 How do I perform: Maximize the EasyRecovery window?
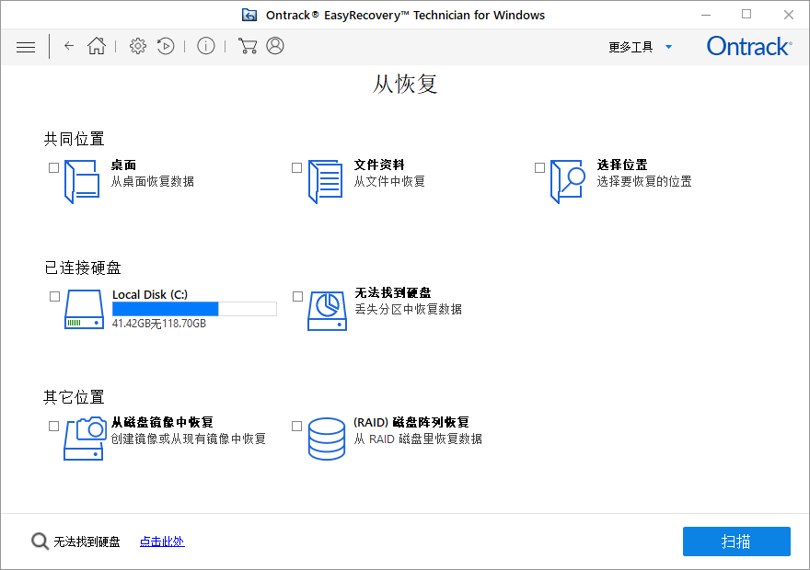point(746,15)
